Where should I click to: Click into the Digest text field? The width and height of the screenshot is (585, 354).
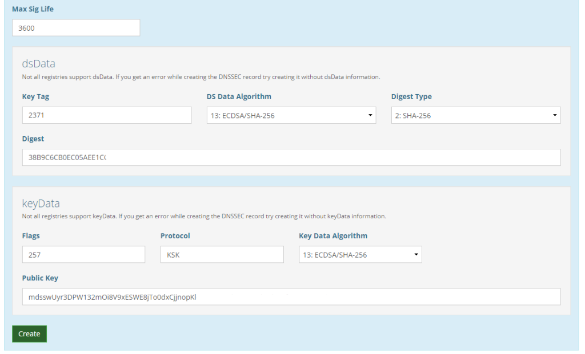(291, 157)
